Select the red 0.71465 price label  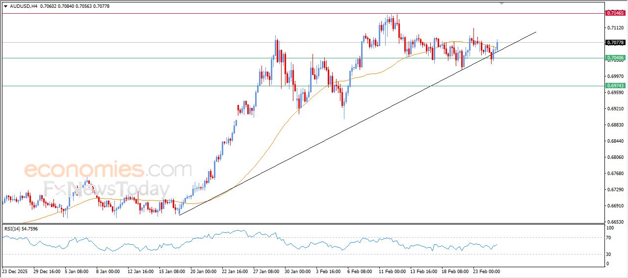tap(615, 13)
